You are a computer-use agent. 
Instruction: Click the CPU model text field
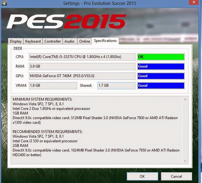point(82,57)
